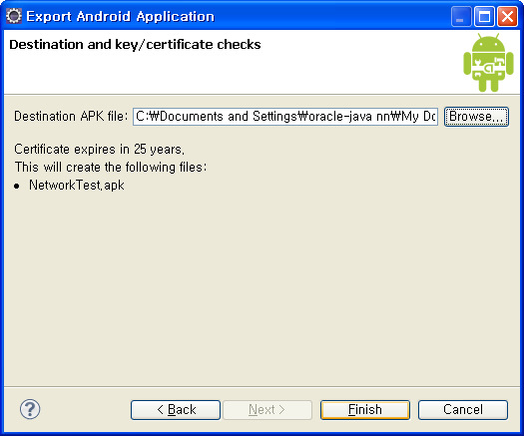The width and height of the screenshot is (524, 436).
Task: Click the 'Export Android Application' window title
Action: point(121,16)
